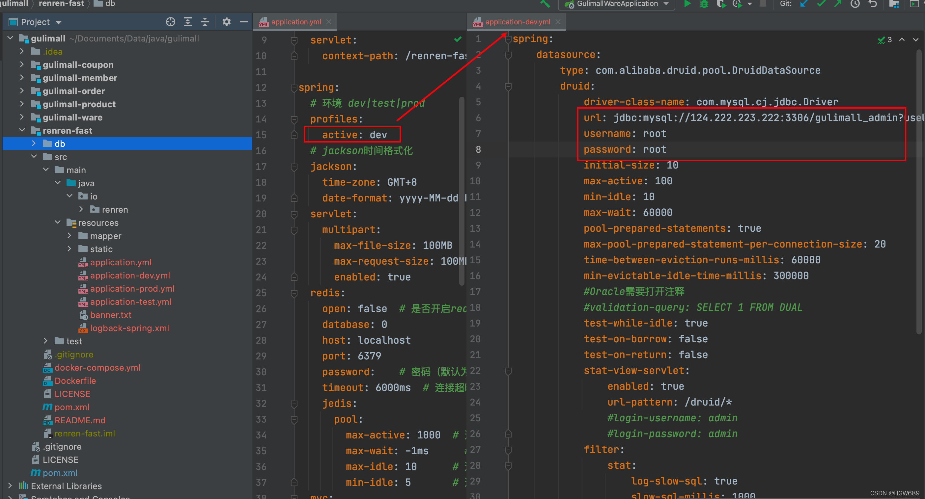Image resolution: width=925 pixels, height=499 pixels.
Task: Expand the gulimall-coupon module
Action: tap(22, 65)
